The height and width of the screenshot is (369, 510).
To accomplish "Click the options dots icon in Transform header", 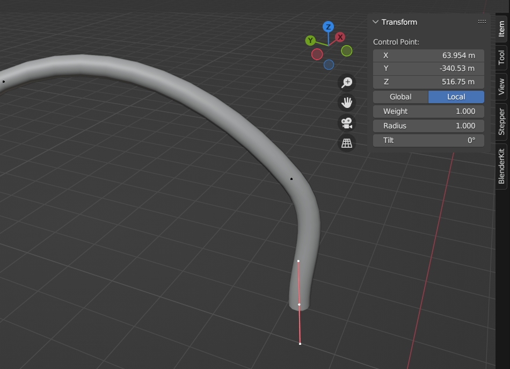I will point(482,21).
